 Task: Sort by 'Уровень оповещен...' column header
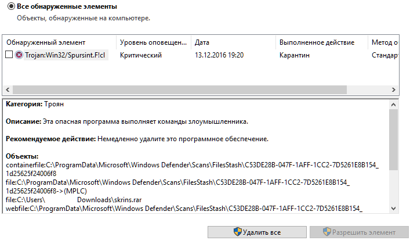pyautogui.click(x=154, y=42)
